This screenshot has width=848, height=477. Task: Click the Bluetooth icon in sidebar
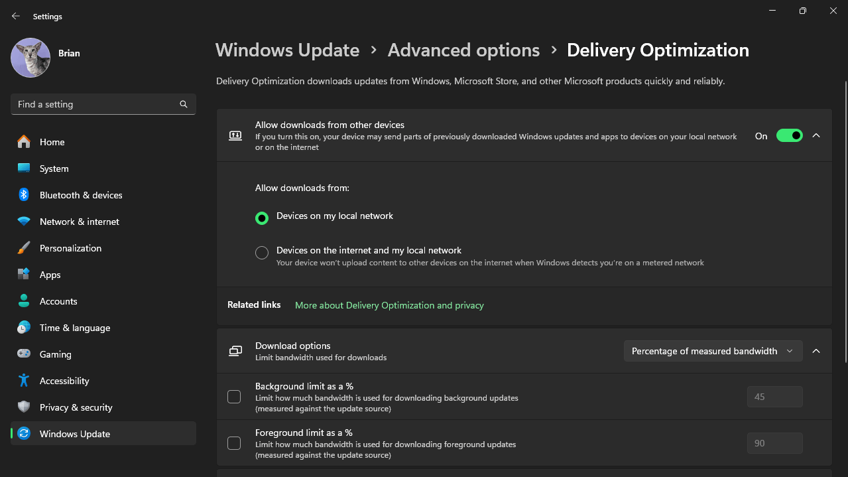point(24,195)
